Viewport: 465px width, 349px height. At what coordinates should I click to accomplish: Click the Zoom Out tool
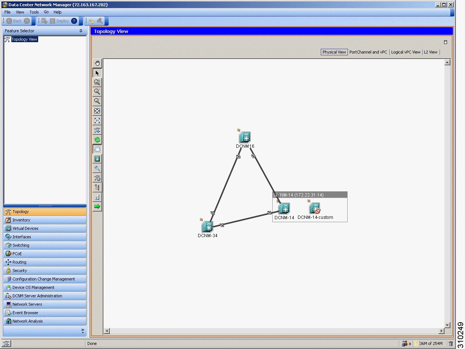(97, 101)
